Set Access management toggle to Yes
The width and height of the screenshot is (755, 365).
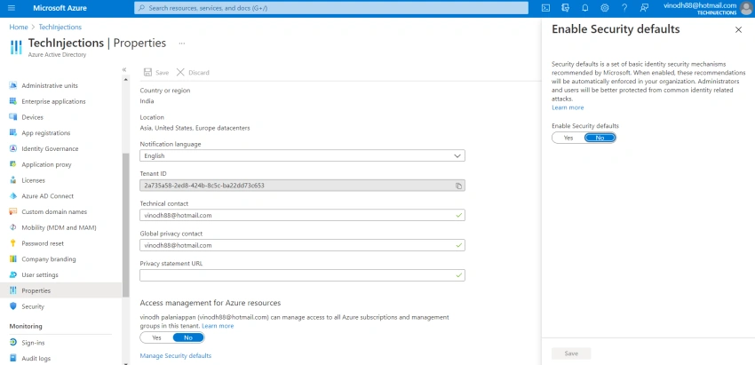pos(156,337)
